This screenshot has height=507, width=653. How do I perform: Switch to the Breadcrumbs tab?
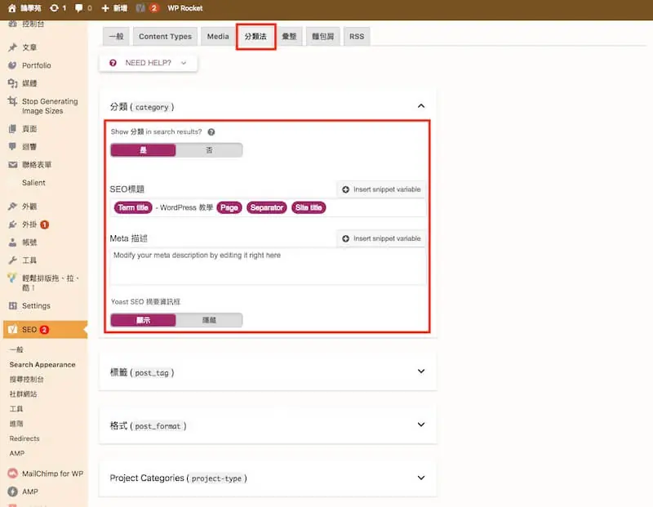point(322,36)
